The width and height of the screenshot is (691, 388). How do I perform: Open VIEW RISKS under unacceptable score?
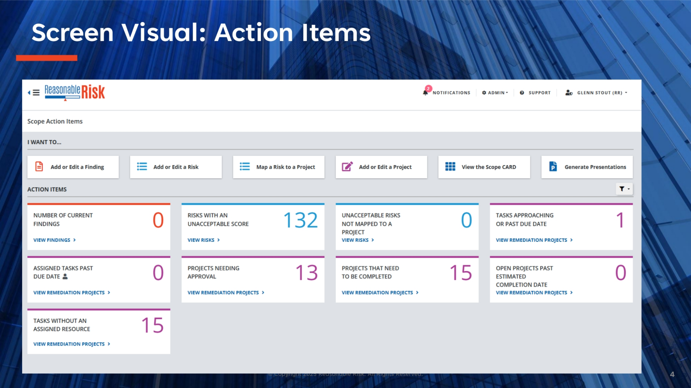pyautogui.click(x=204, y=240)
